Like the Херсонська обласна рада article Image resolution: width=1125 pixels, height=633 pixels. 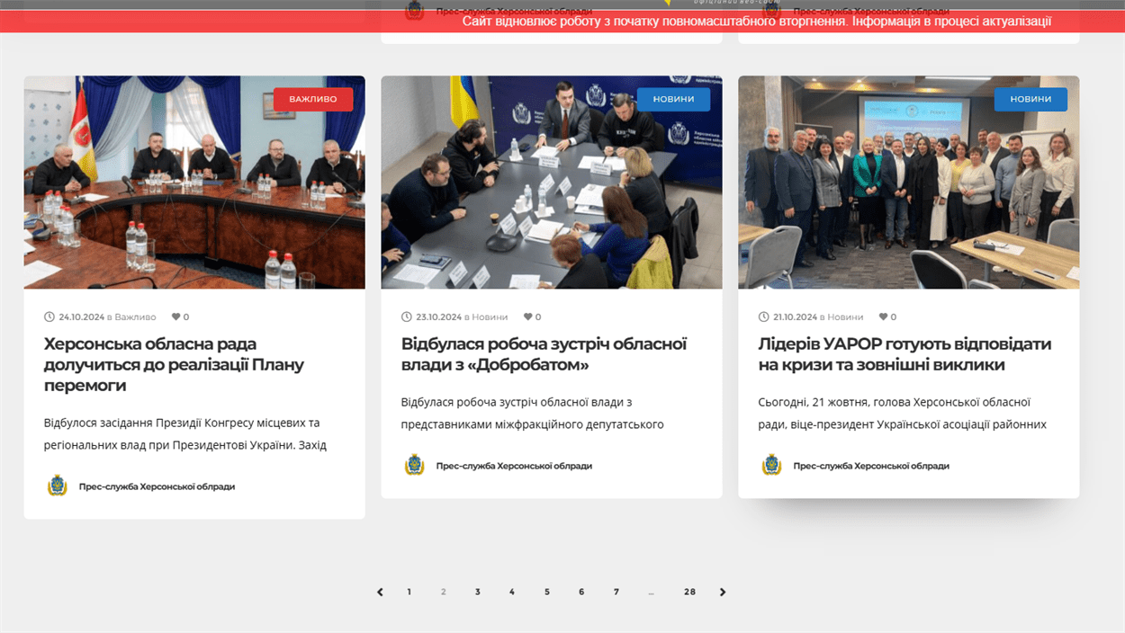(x=175, y=317)
